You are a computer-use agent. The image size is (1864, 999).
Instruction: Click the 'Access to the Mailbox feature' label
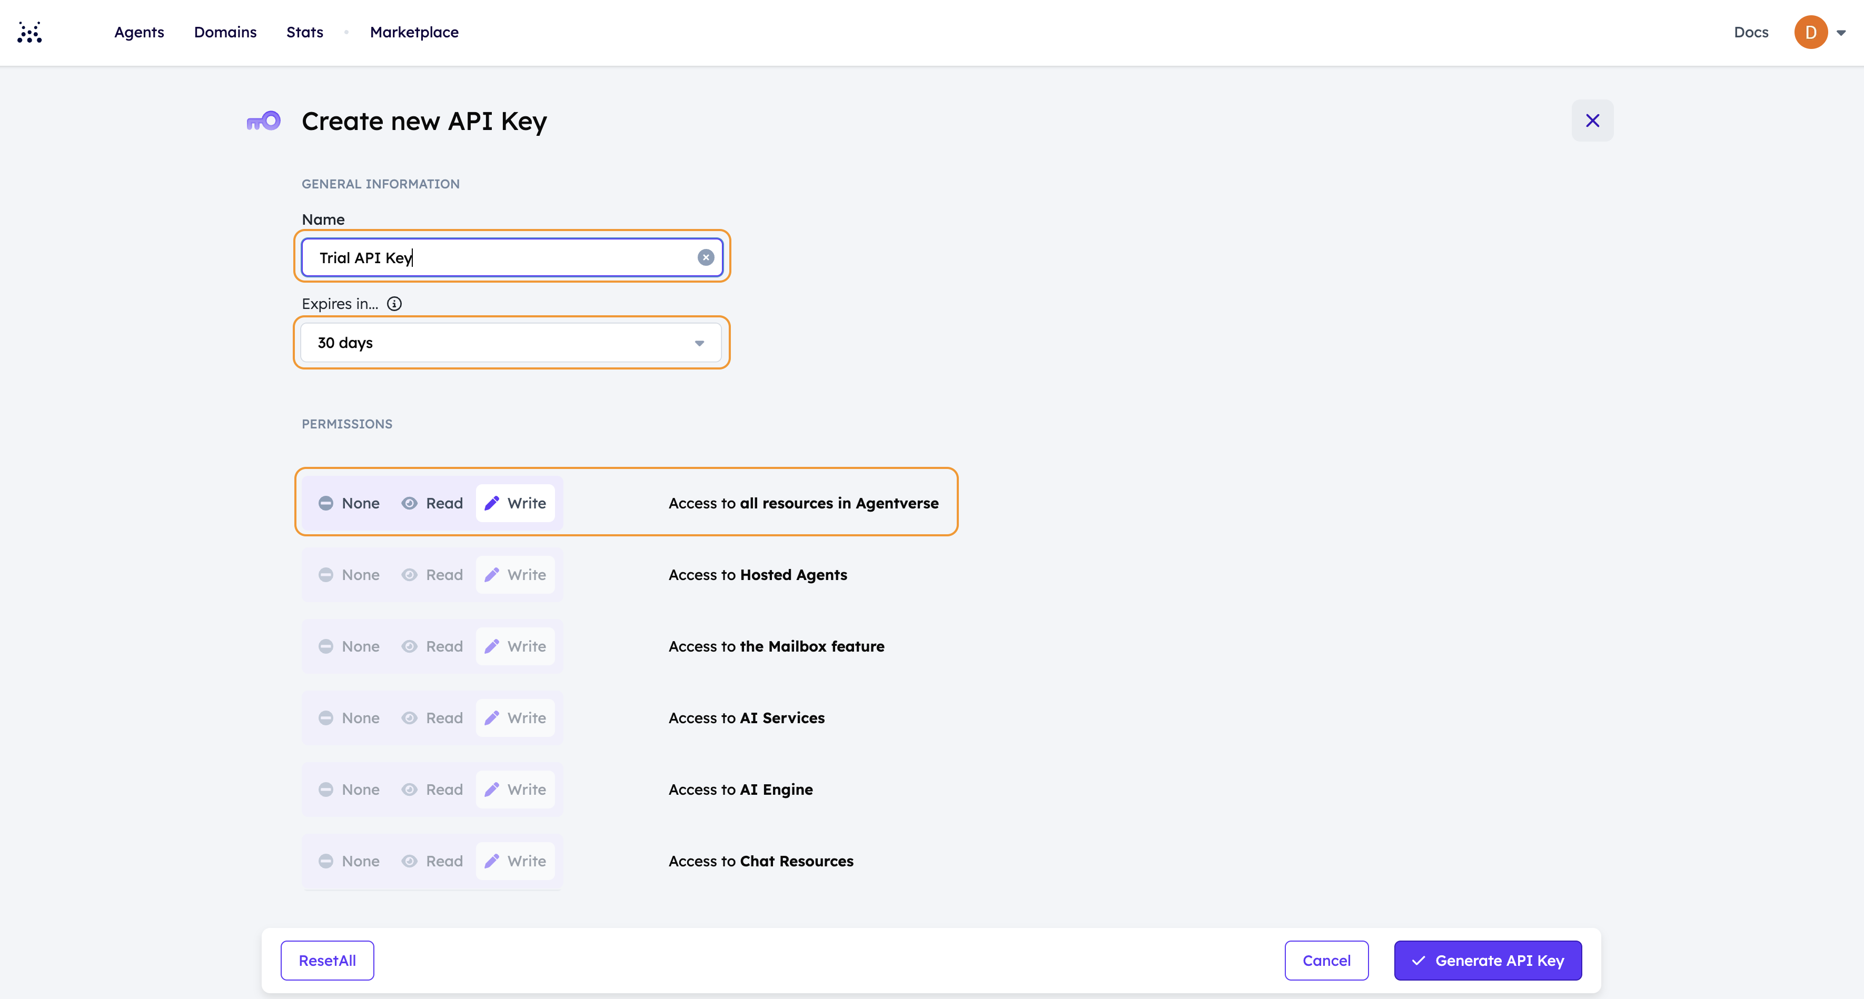click(x=777, y=647)
